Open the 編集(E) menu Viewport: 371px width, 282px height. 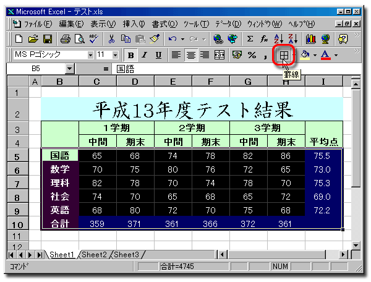click(x=71, y=24)
